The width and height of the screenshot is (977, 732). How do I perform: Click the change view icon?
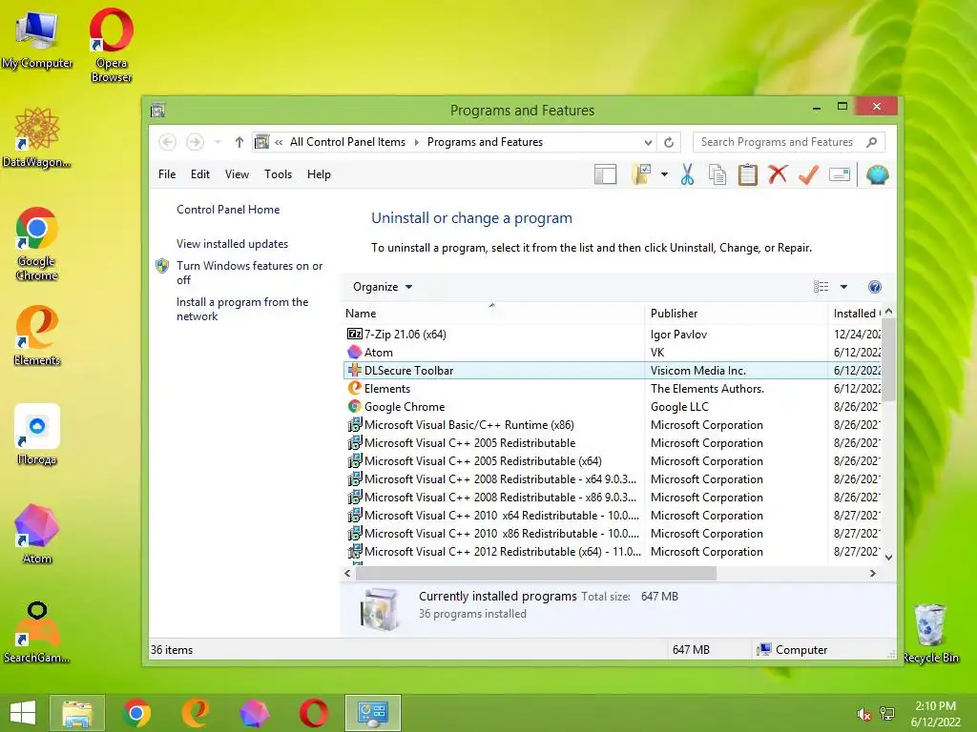click(x=821, y=286)
